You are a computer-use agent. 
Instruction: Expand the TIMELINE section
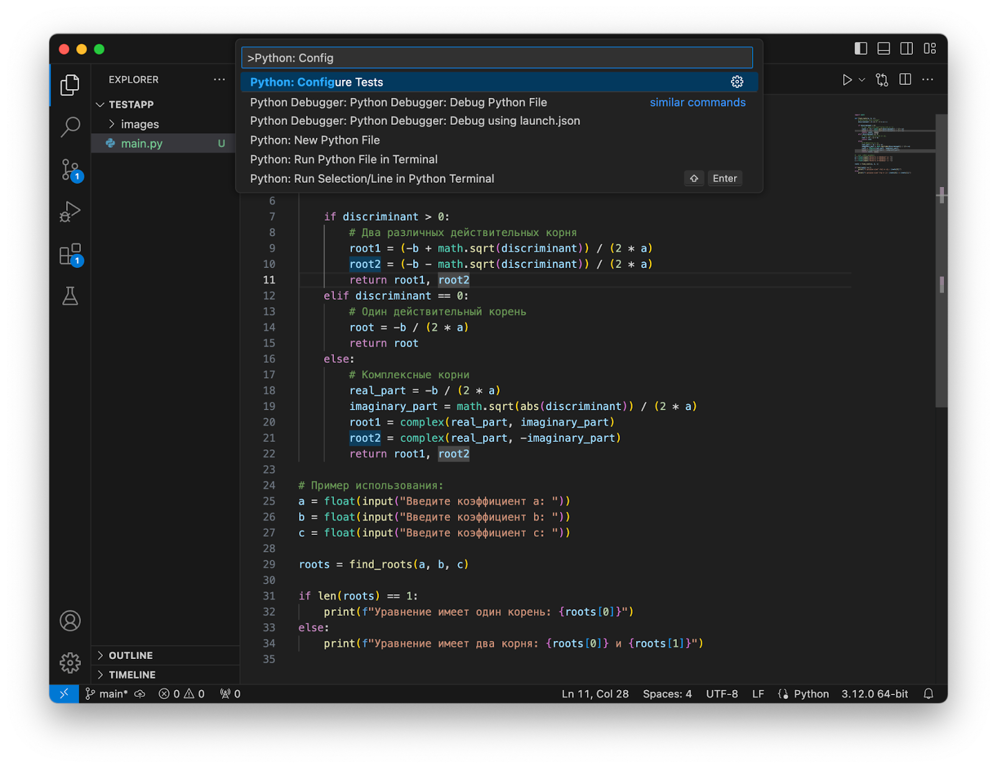tap(165, 674)
